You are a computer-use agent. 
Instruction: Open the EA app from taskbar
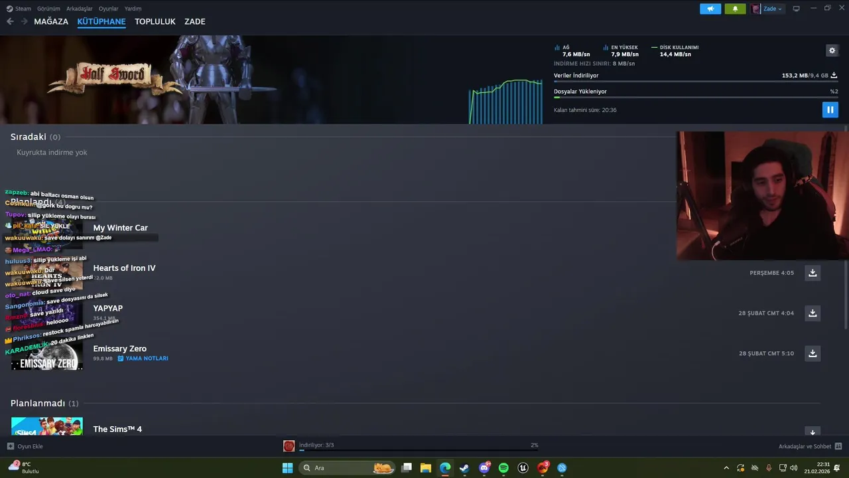click(543, 467)
